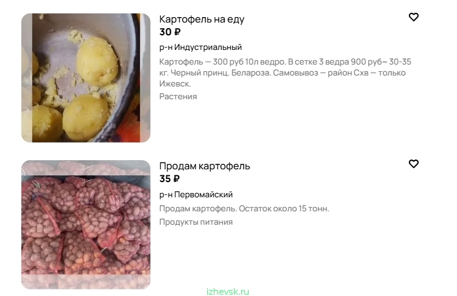This screenshot has width=457, height=296.
Task: Click the 'р-н Первомайский' district label
Action: 196,194
